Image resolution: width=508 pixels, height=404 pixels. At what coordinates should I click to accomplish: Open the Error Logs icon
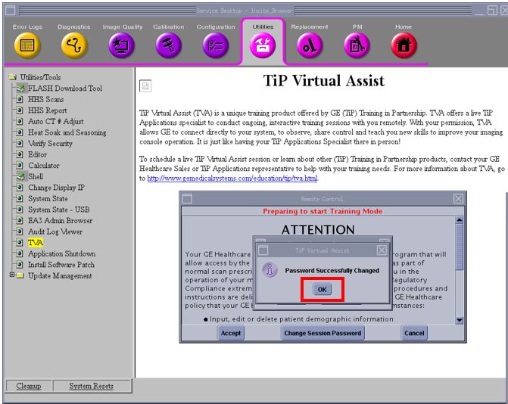click(28, 46)
